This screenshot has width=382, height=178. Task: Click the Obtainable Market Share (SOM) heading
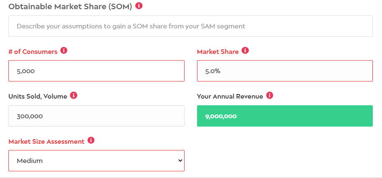pos(70,7)
